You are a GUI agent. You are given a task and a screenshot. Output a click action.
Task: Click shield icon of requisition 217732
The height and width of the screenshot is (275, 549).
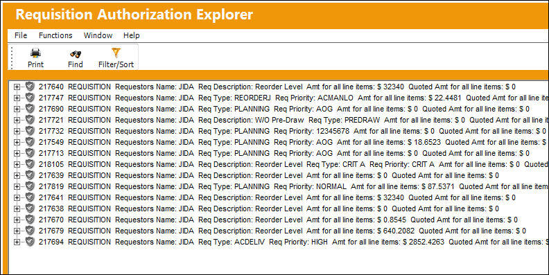coord(30,131)
